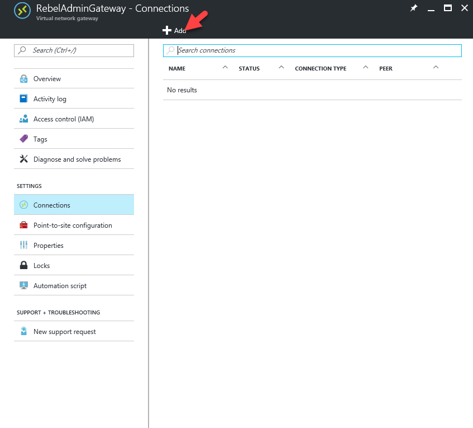Select Connections under Settings
The image size is (473, 428).
tap(74, 205)
